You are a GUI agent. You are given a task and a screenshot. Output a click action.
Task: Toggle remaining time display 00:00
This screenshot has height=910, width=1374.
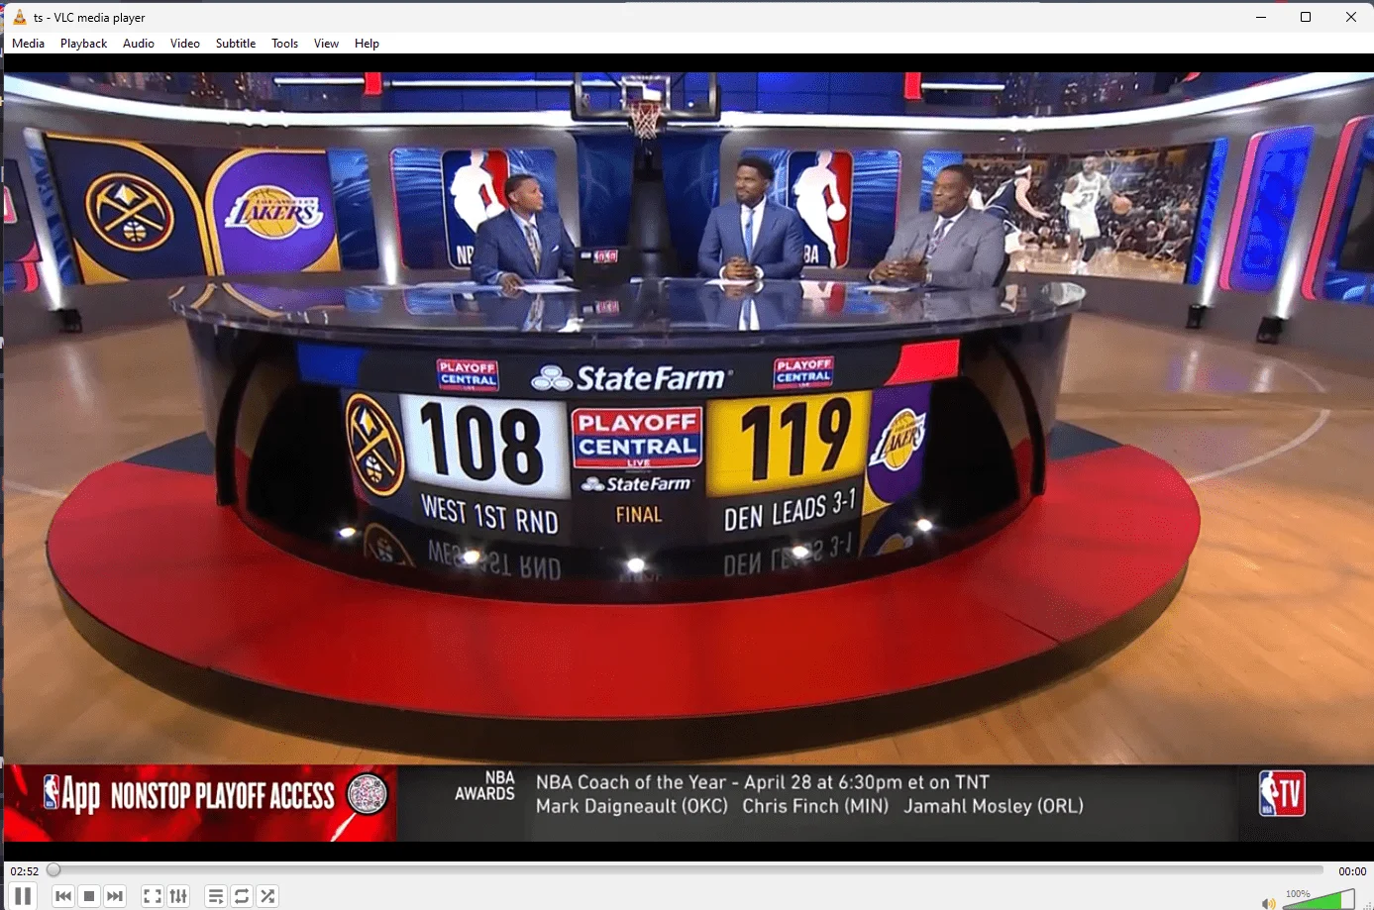click(x=1352, y=871)
